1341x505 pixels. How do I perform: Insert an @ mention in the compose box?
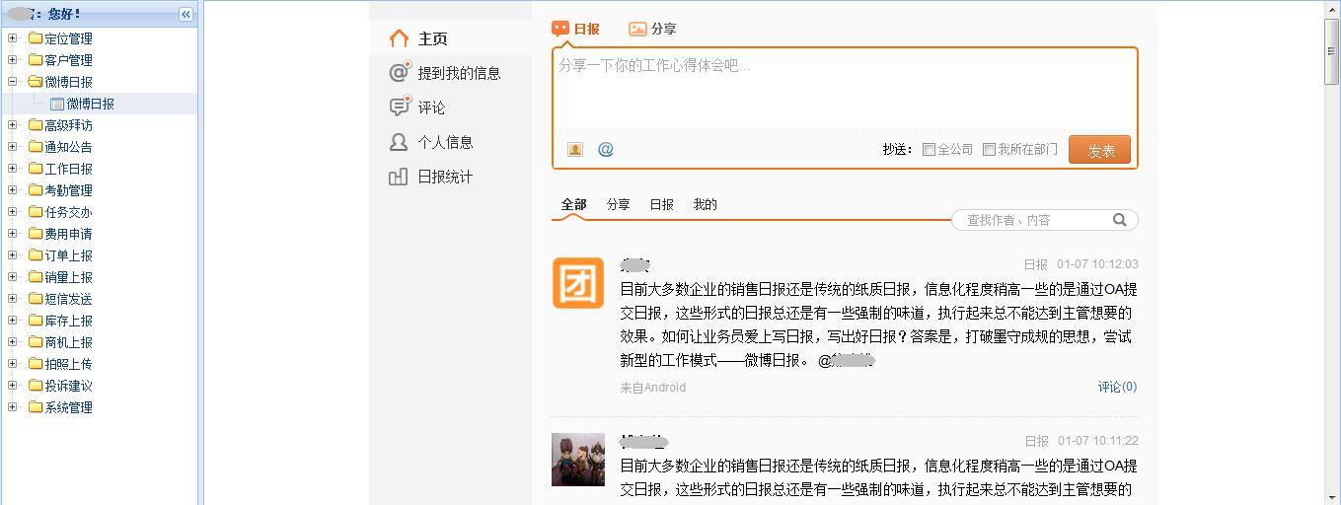coord(606,150)
